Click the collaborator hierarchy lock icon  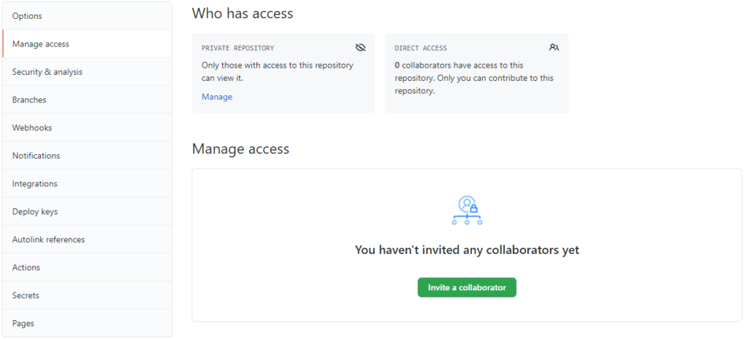(467, 210)
